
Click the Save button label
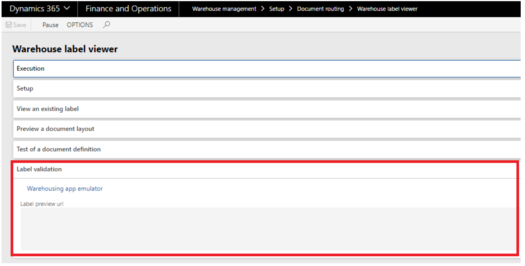coord(20,25)
